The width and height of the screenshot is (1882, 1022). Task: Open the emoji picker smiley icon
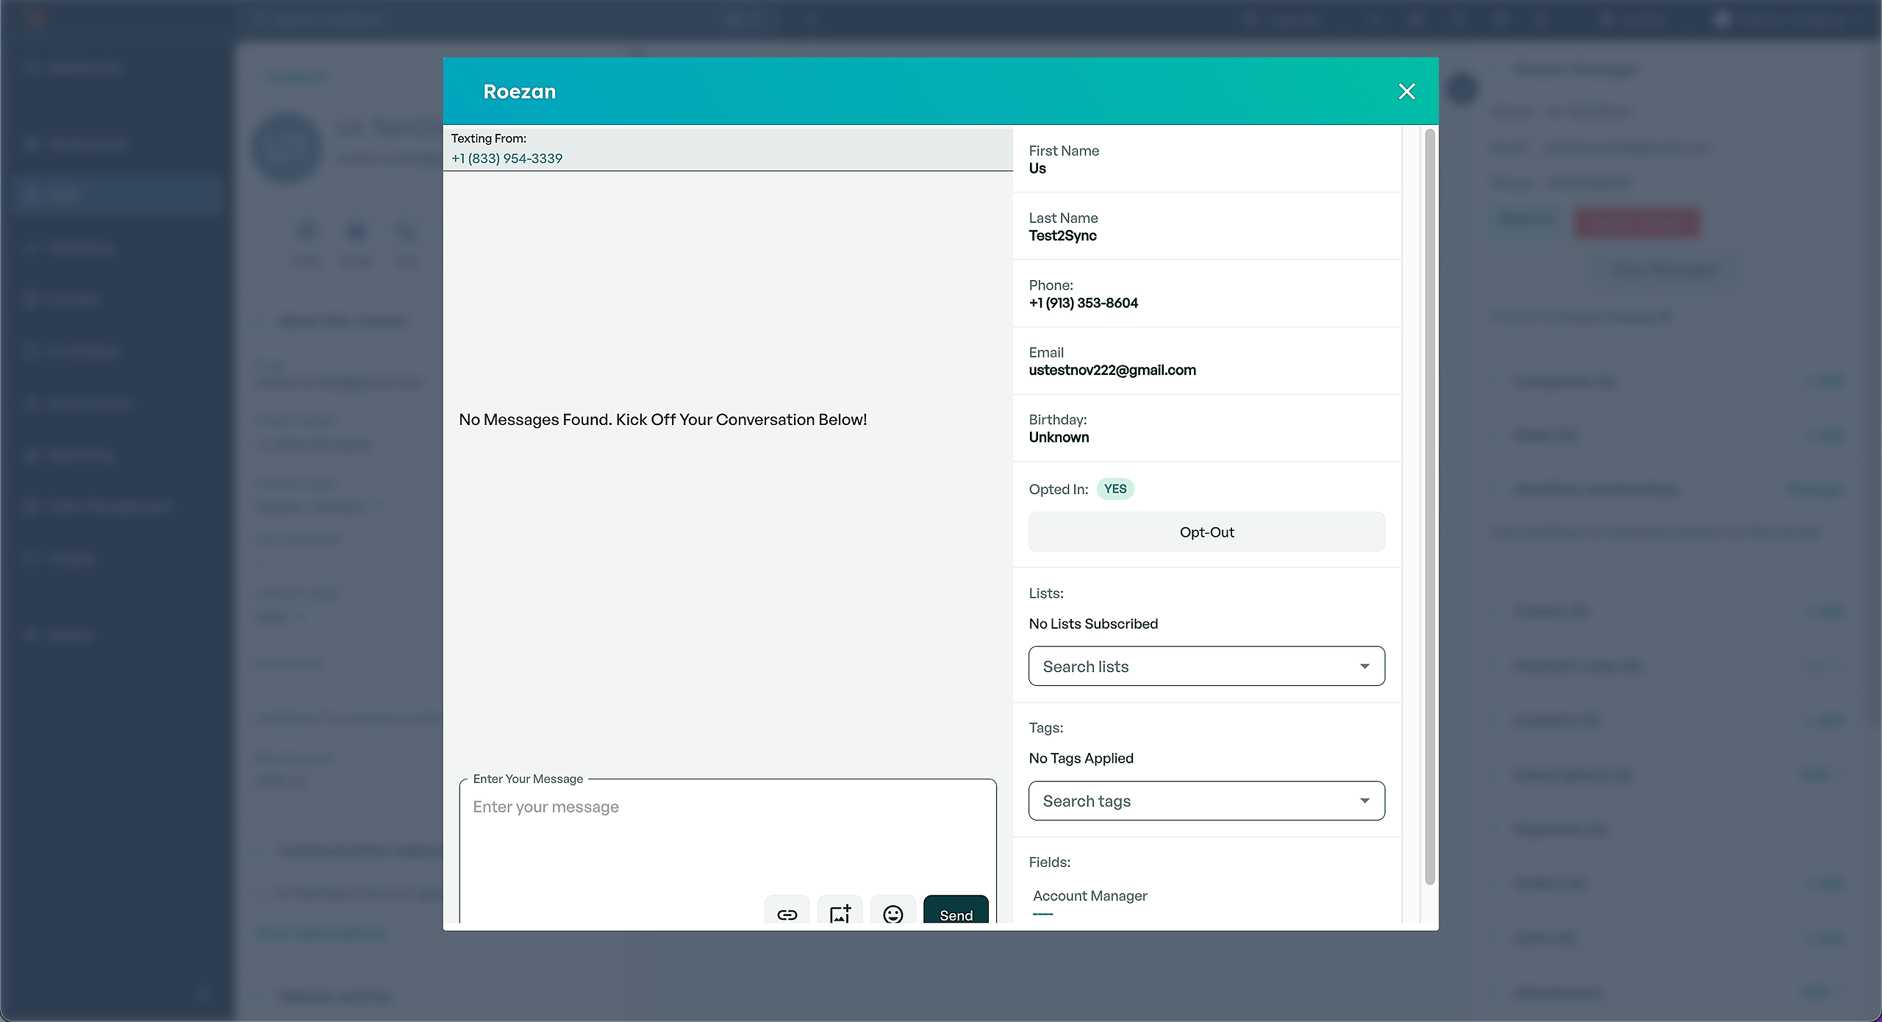click(892, 914)
